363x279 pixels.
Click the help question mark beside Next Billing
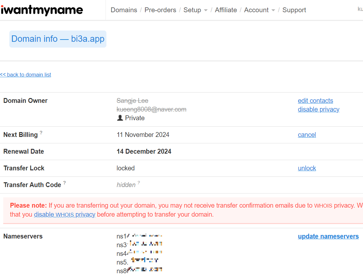[41, 132]
